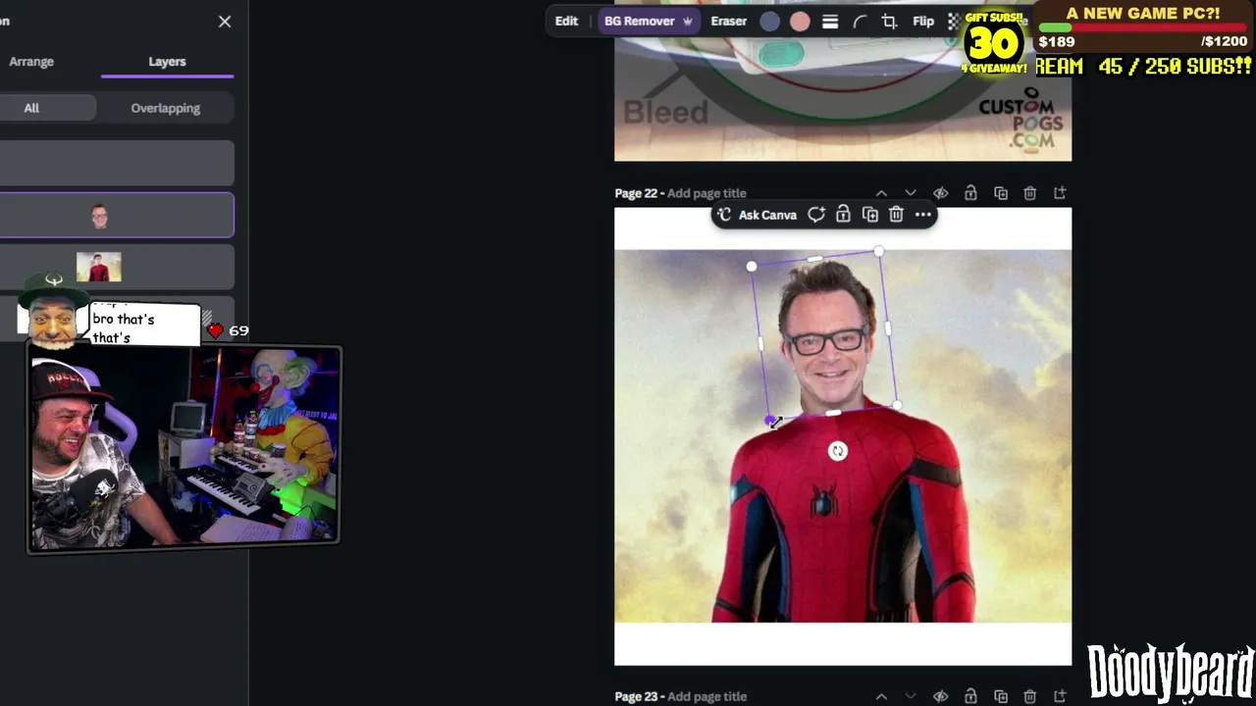The height and width of the screenshot is (706, 1256).
Task: Open the transparency checkerboard control
Action: click(x=954, y=22)
